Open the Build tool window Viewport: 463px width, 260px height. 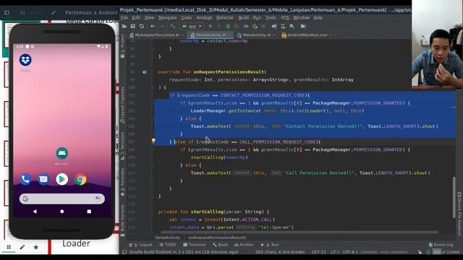220,245
